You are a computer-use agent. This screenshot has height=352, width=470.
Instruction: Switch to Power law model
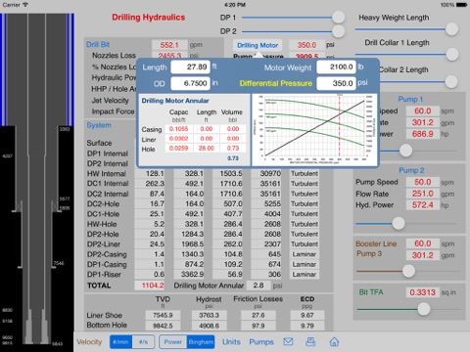pos(173,342)
